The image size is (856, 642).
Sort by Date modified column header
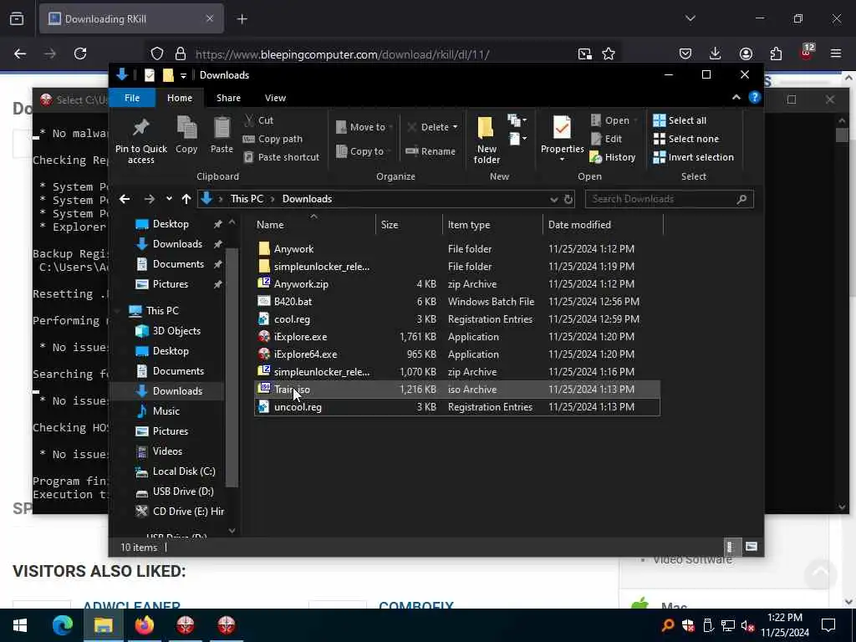point(603,224)
